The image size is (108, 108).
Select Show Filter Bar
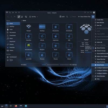(x=100, y=59)
